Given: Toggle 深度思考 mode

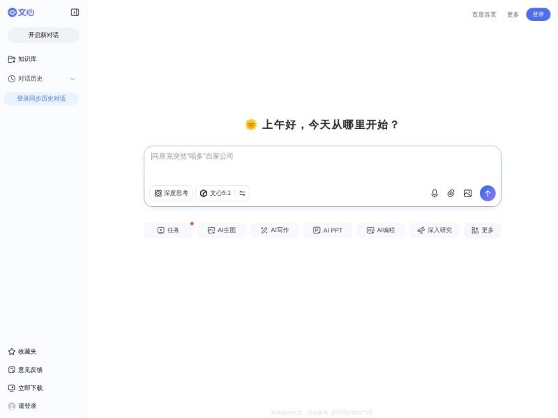Looking at the screenshot, I should pyautogui.click(x=171, y=194).
